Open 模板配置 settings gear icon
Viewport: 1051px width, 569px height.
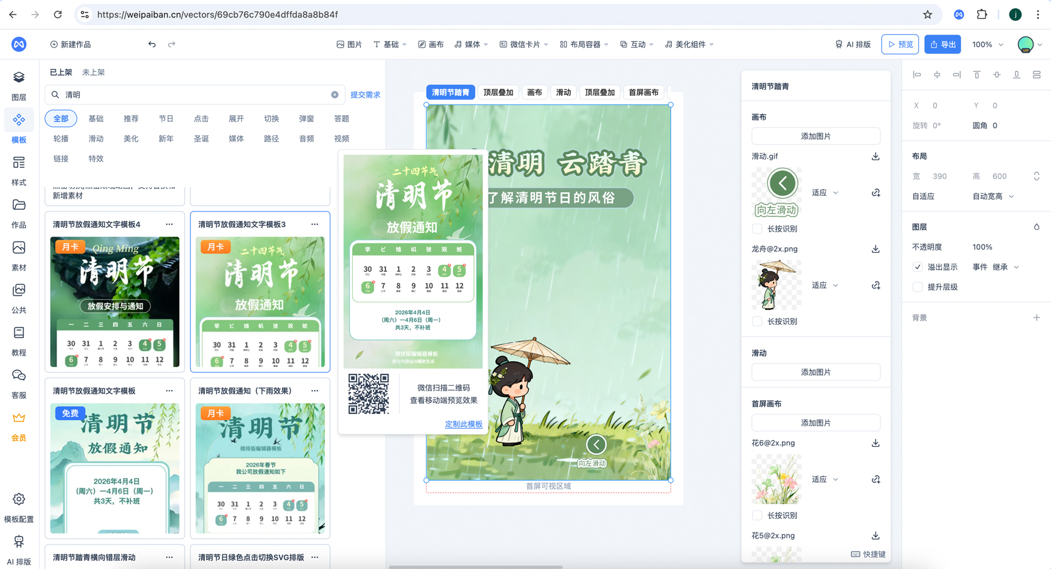pyautogui.click(x=19, y=500)
